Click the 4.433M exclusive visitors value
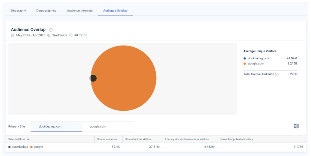Viewport: 311px width, 156px height. (x=209, y=147)
